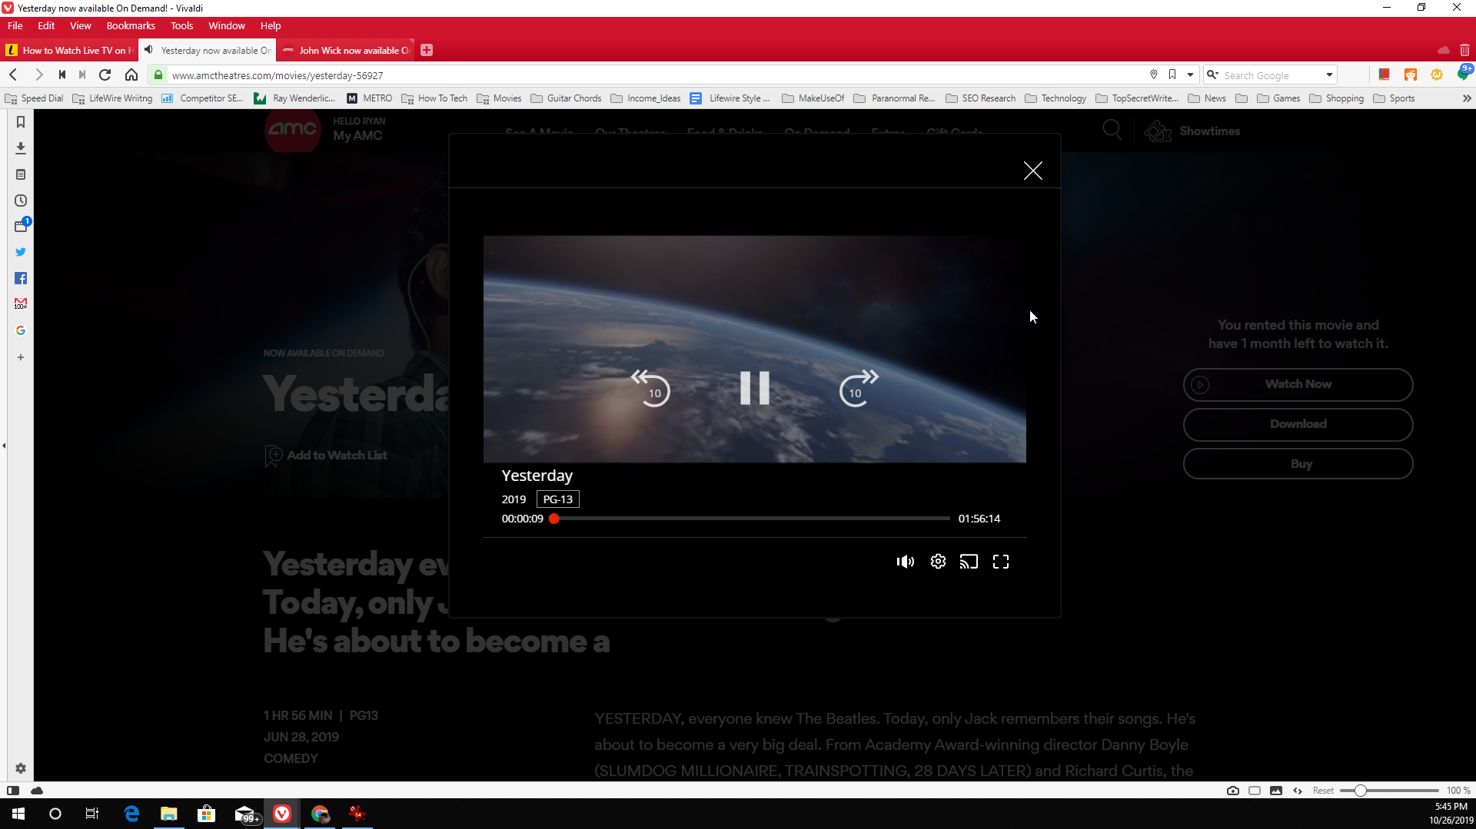Expand the search engine dropdown arrow
Image resolution: width=1476 pixels, height=829 pixels.
tap(1329, 75)
